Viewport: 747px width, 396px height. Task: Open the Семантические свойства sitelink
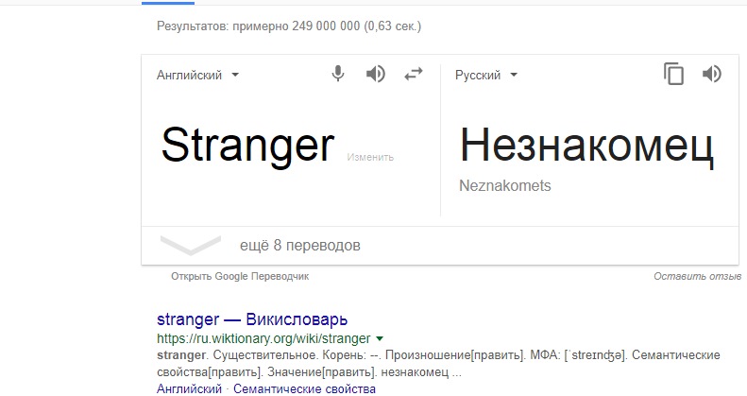point(304,388)
